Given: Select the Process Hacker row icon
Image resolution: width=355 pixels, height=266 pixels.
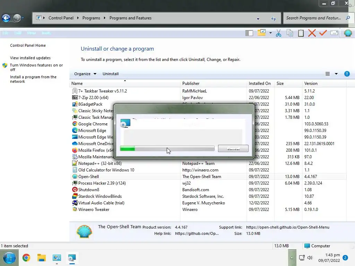Looking at the screenshot, I should [x=75, y=183].
